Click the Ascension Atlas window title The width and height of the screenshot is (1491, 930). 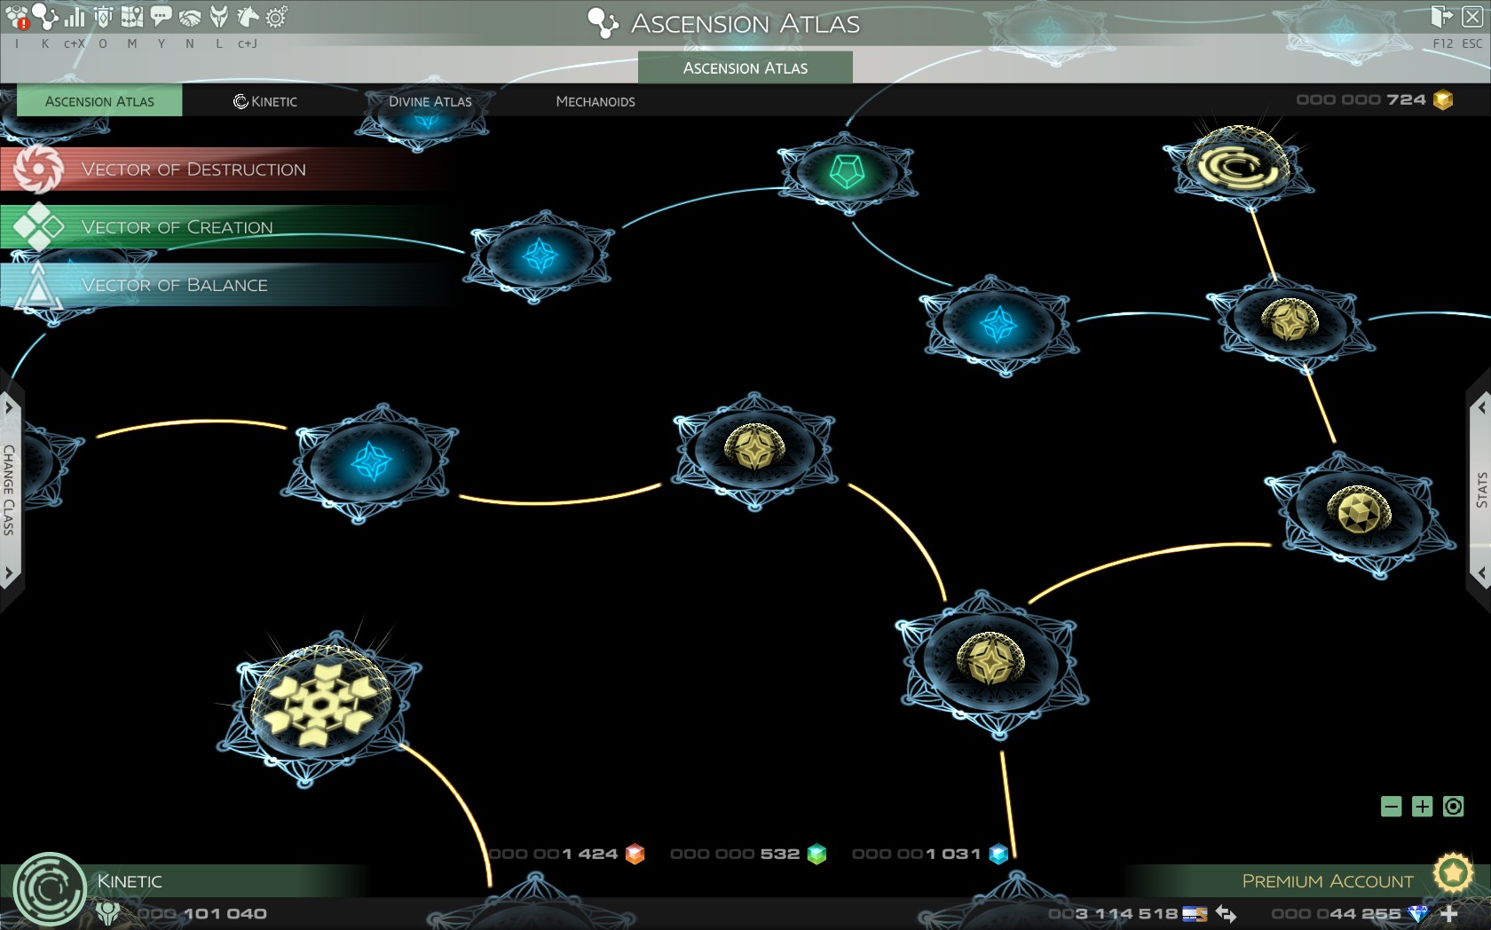[x=745, y=23]
